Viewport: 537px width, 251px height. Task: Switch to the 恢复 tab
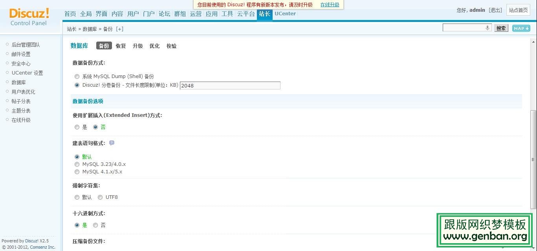(x=121, y=46)
